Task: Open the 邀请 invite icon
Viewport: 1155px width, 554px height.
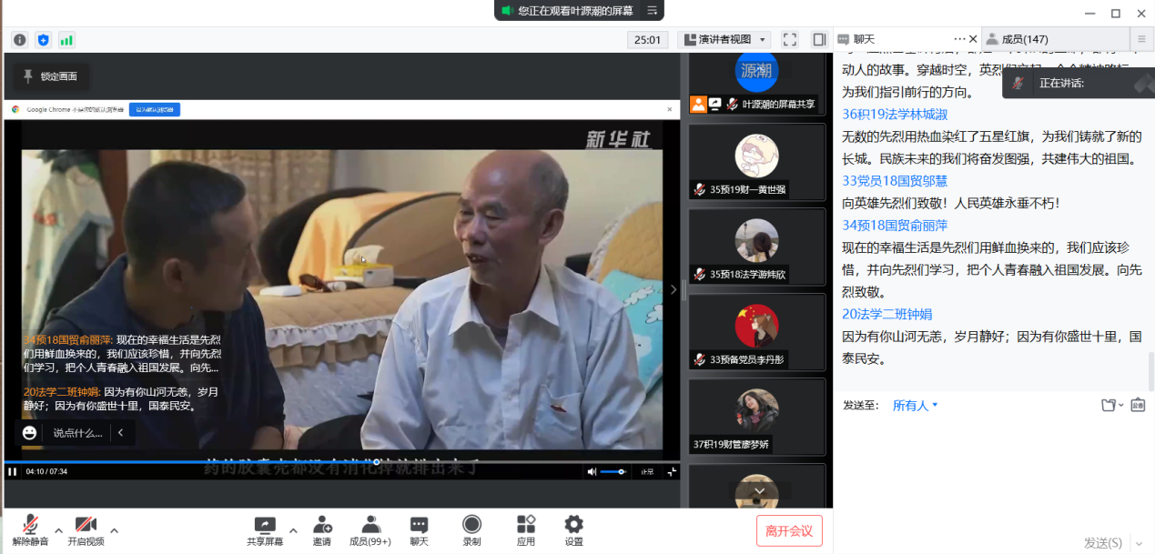Action: (322, 529)
